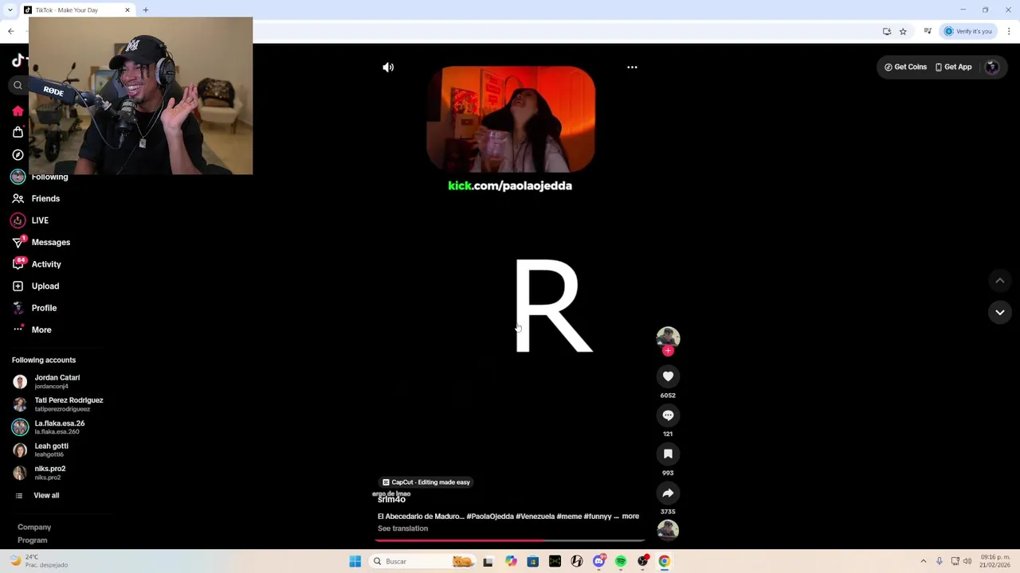The height and width of the screenshot is (573, 1020).
Task: Click the creator username srim4o
Action: pos(391,500)
